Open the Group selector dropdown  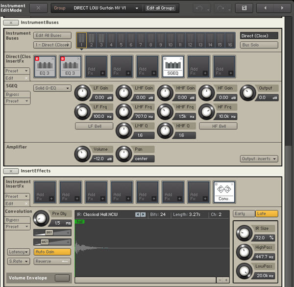point(137,8)
